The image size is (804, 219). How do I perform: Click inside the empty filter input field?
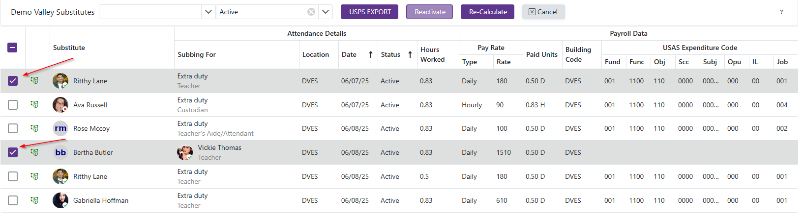(150, 12)
